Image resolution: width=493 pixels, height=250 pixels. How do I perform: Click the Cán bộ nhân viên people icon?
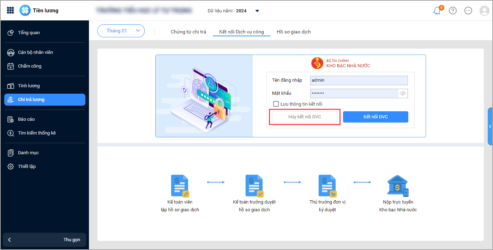pos(11,52)
